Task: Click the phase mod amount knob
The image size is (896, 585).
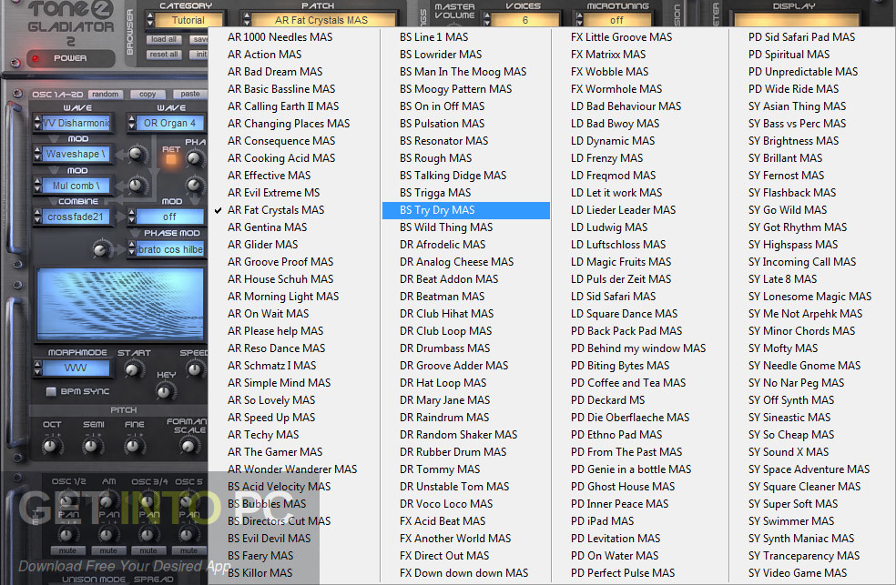Action: pos(101,249)
